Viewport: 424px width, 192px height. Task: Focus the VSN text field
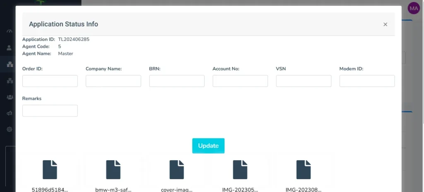pyautogui.click(x=304, y=81)
